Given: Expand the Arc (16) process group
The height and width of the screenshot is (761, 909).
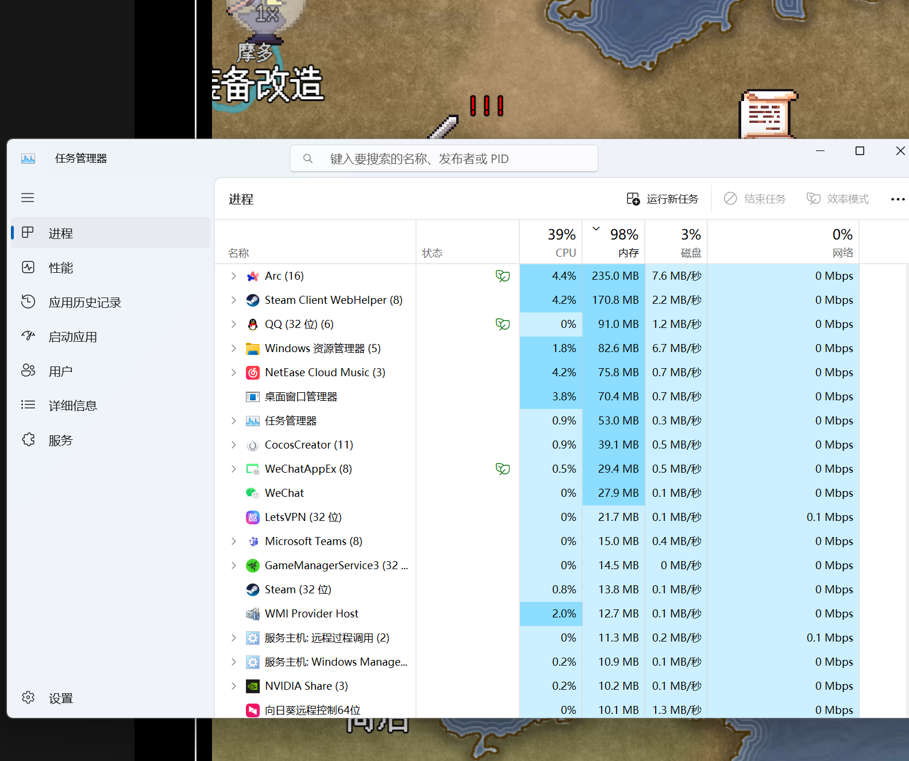Looking at the screenshot, I should coord(233,276).
